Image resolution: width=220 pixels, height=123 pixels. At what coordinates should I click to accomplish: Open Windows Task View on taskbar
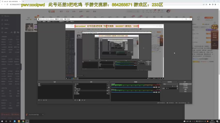[10, 121]
